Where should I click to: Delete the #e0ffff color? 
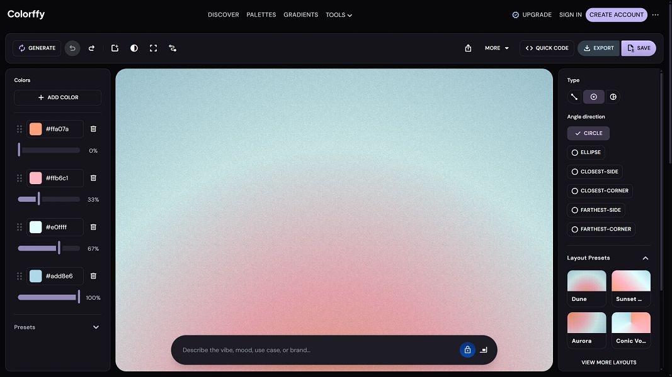tap(93, 227)
